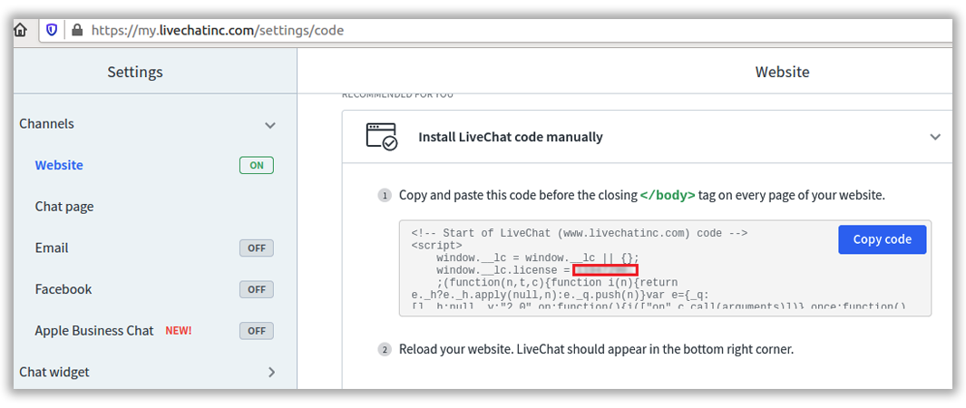Click the Install LiveChat code manually heading

[511, 137]
